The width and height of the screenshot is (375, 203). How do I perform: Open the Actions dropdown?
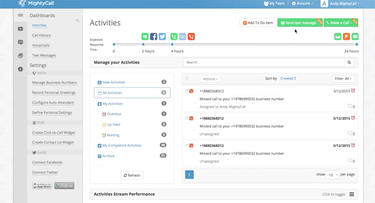[210, 79]
